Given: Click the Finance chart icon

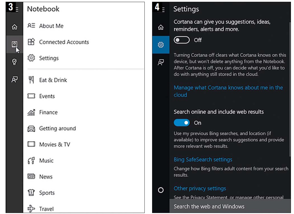Looking at the screenshot, I should [x=31, y=112].
